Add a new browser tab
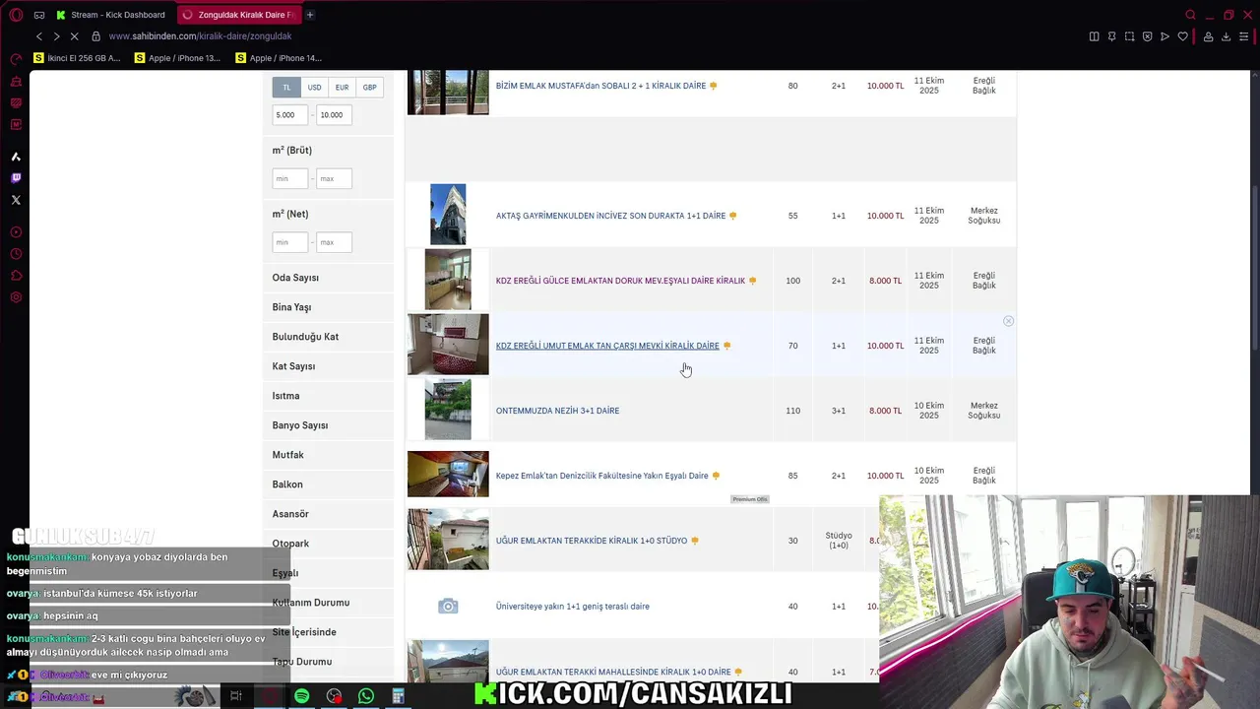 pos(309,15)
